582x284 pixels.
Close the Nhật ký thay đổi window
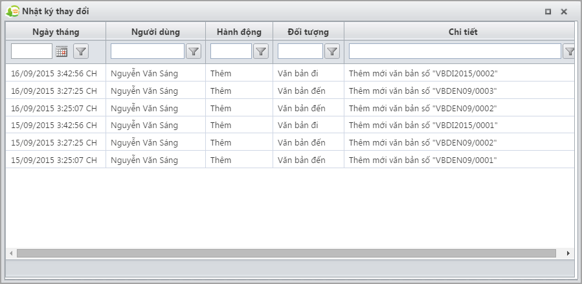564,12
